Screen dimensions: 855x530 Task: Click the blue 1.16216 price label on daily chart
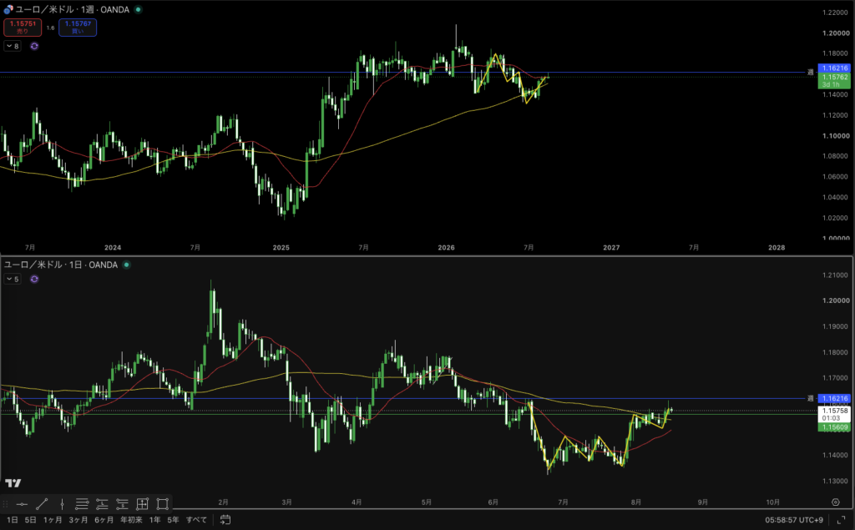pos(834,399)
